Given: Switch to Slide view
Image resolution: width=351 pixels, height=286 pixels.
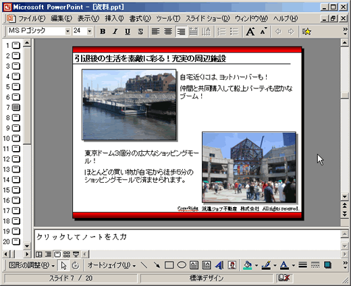Looking at the screenshot, I should pyautogui.click(x=57, y=254).
